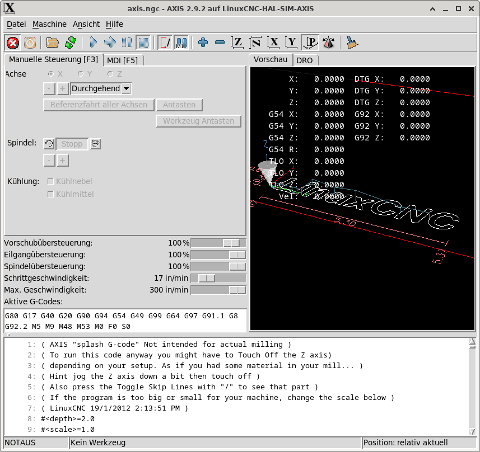Viewport: 480px width, 452px height.
Task: Click the NOTAUS status bar entry
Action: point(36,442)
